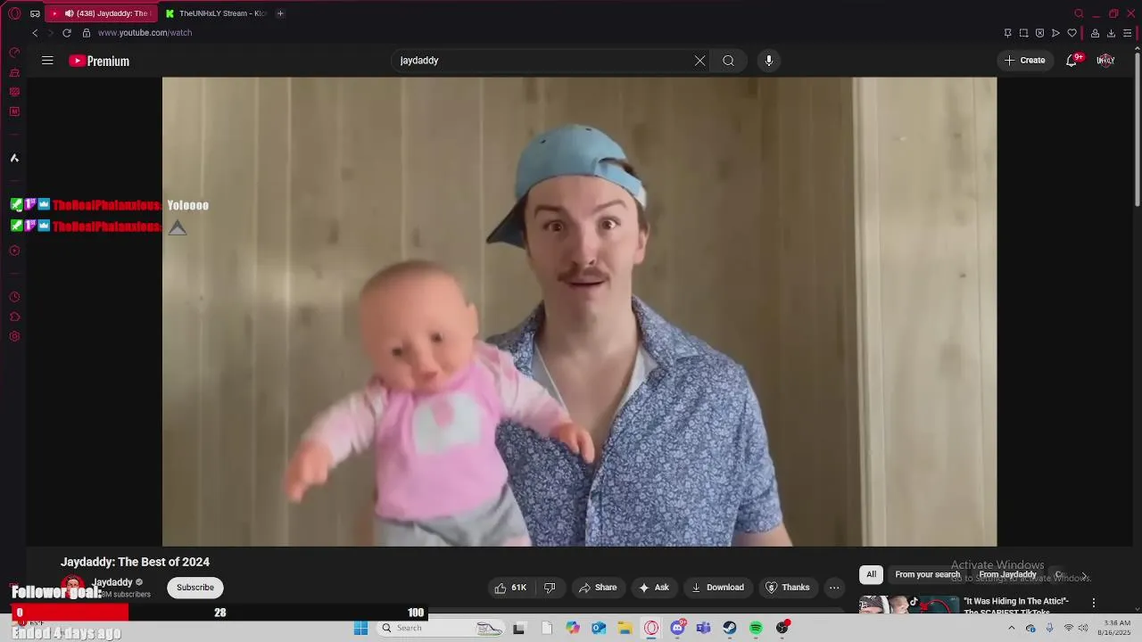The image size is (1142, 642).
Task: Open the YouTube guide hamburger menu
Action: (47, 61)
